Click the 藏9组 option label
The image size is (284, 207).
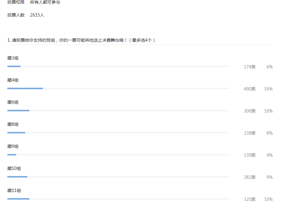[x=13, y=147]
